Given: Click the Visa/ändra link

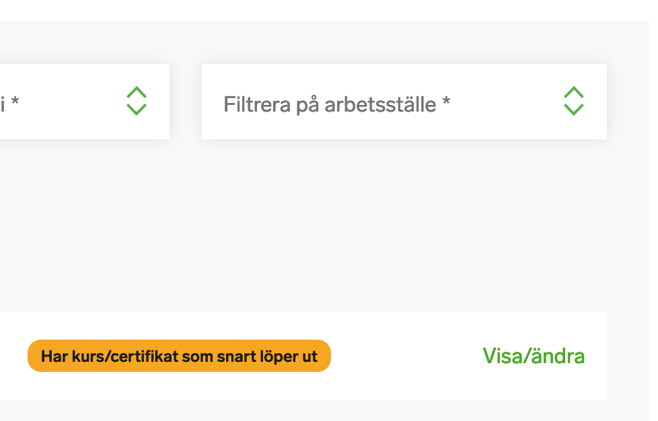Looking at the screenshot, I should (534, 356).
